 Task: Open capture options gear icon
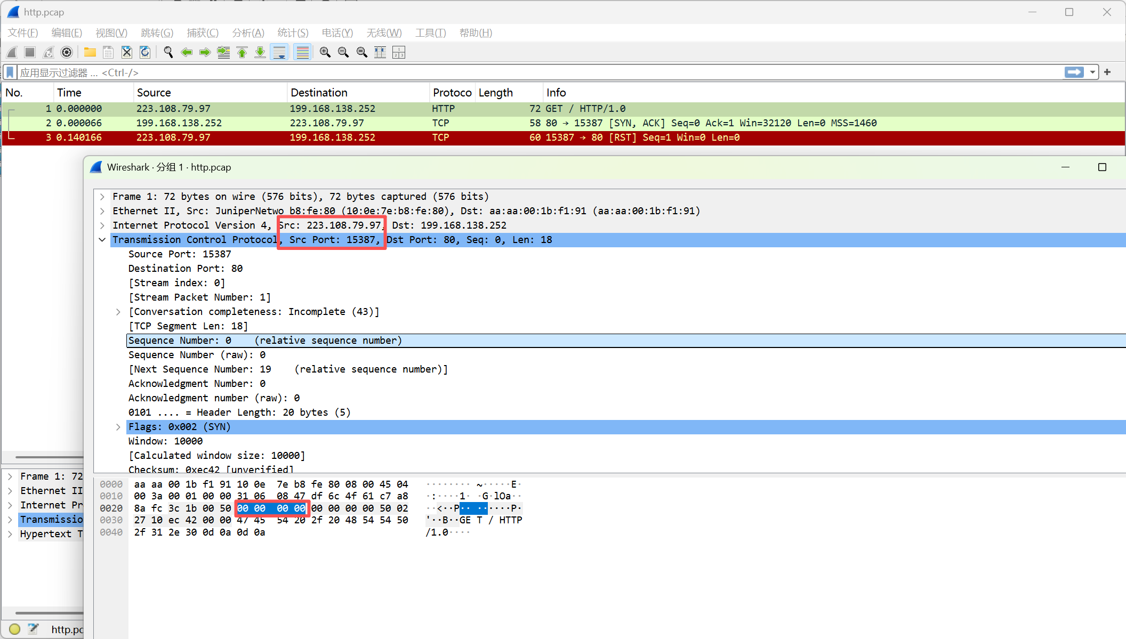coord(67,52)
